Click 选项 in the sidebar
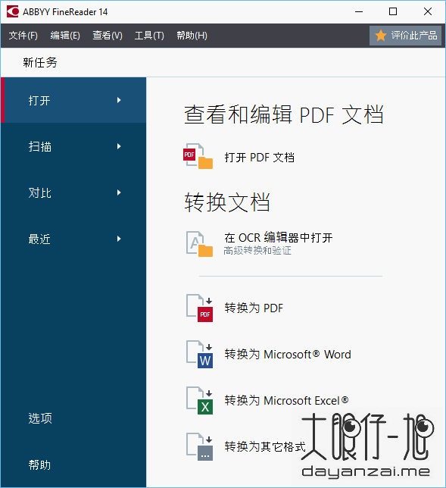Screen dimensions: 446x488 (40, 418)
